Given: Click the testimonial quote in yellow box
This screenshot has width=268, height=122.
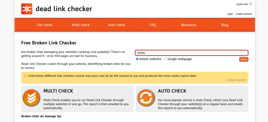Looking at the screenshot, I should pos(111,76).
